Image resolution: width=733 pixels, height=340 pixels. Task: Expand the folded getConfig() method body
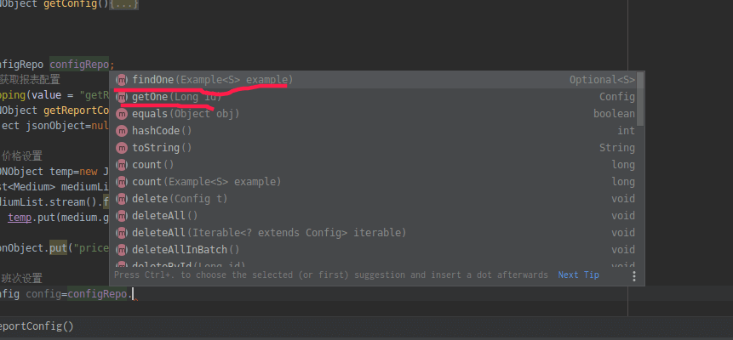pos(123,4)
